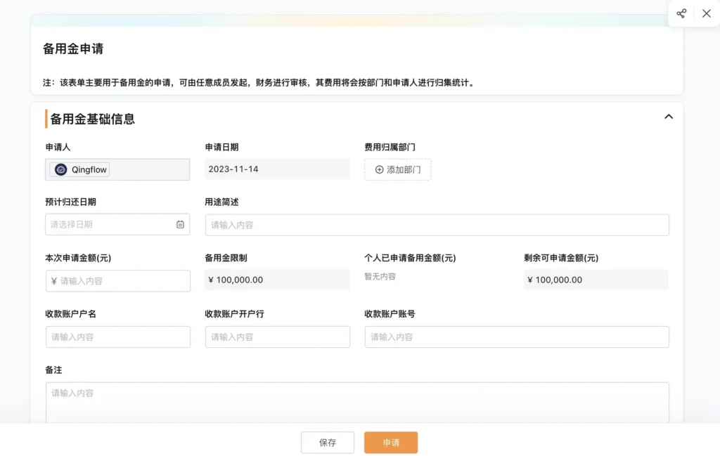Click the 备用金限制 field showing ¥100,000.00
This screenshot has width=720, height=456.
click(277, 280)
